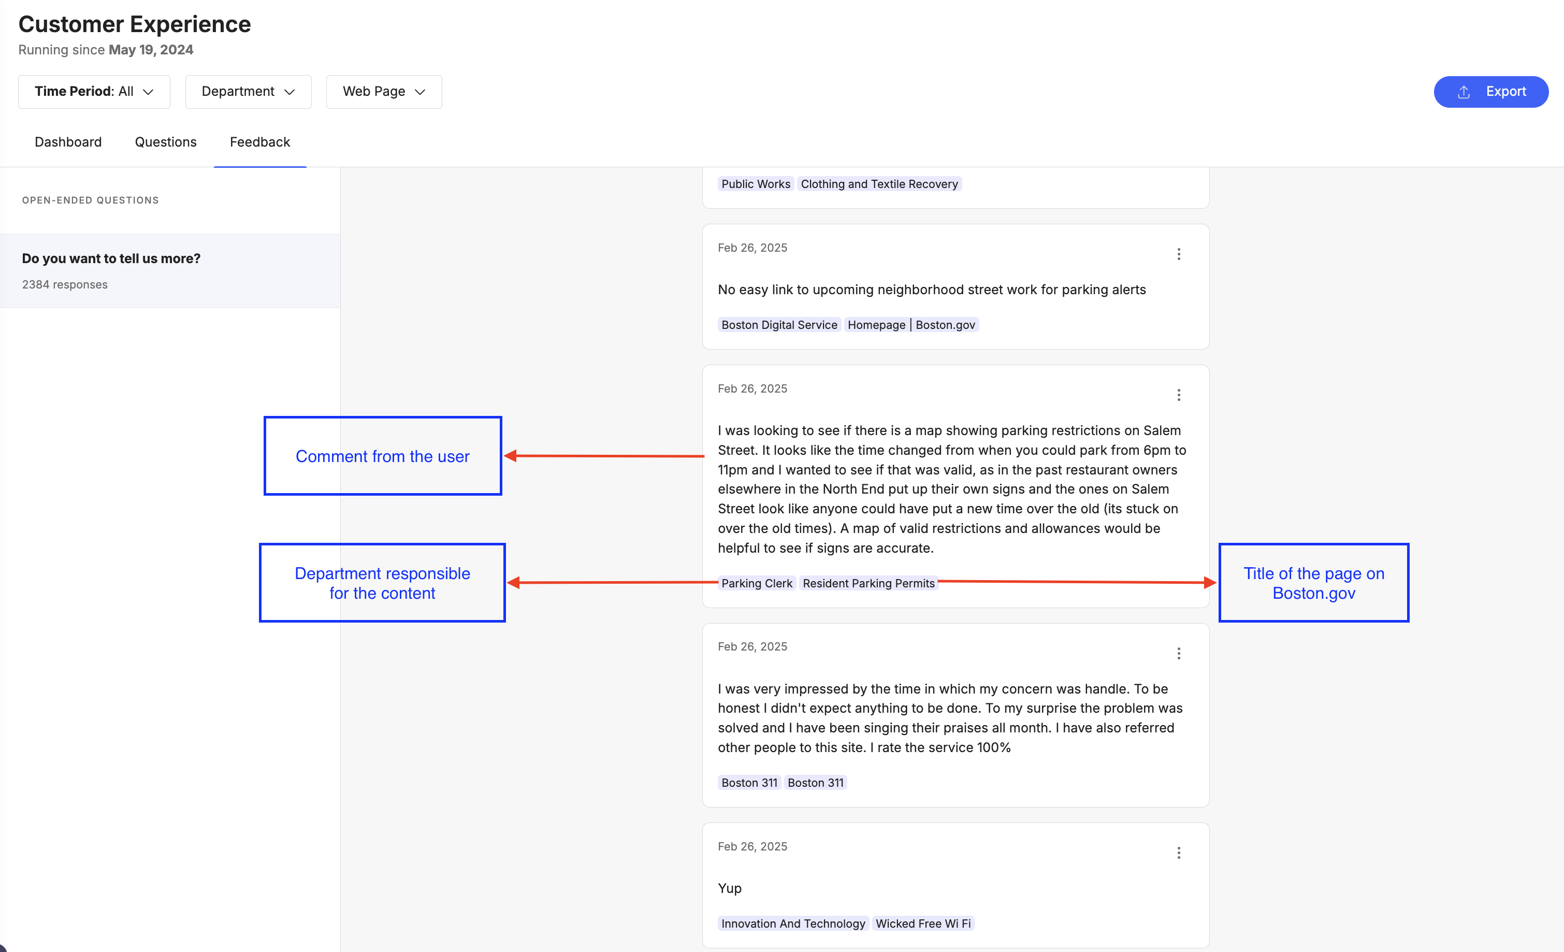Open three-dot menu on Salem Street parking comment
This screenshot has height=952, width=1564.
coord(1179,395)
